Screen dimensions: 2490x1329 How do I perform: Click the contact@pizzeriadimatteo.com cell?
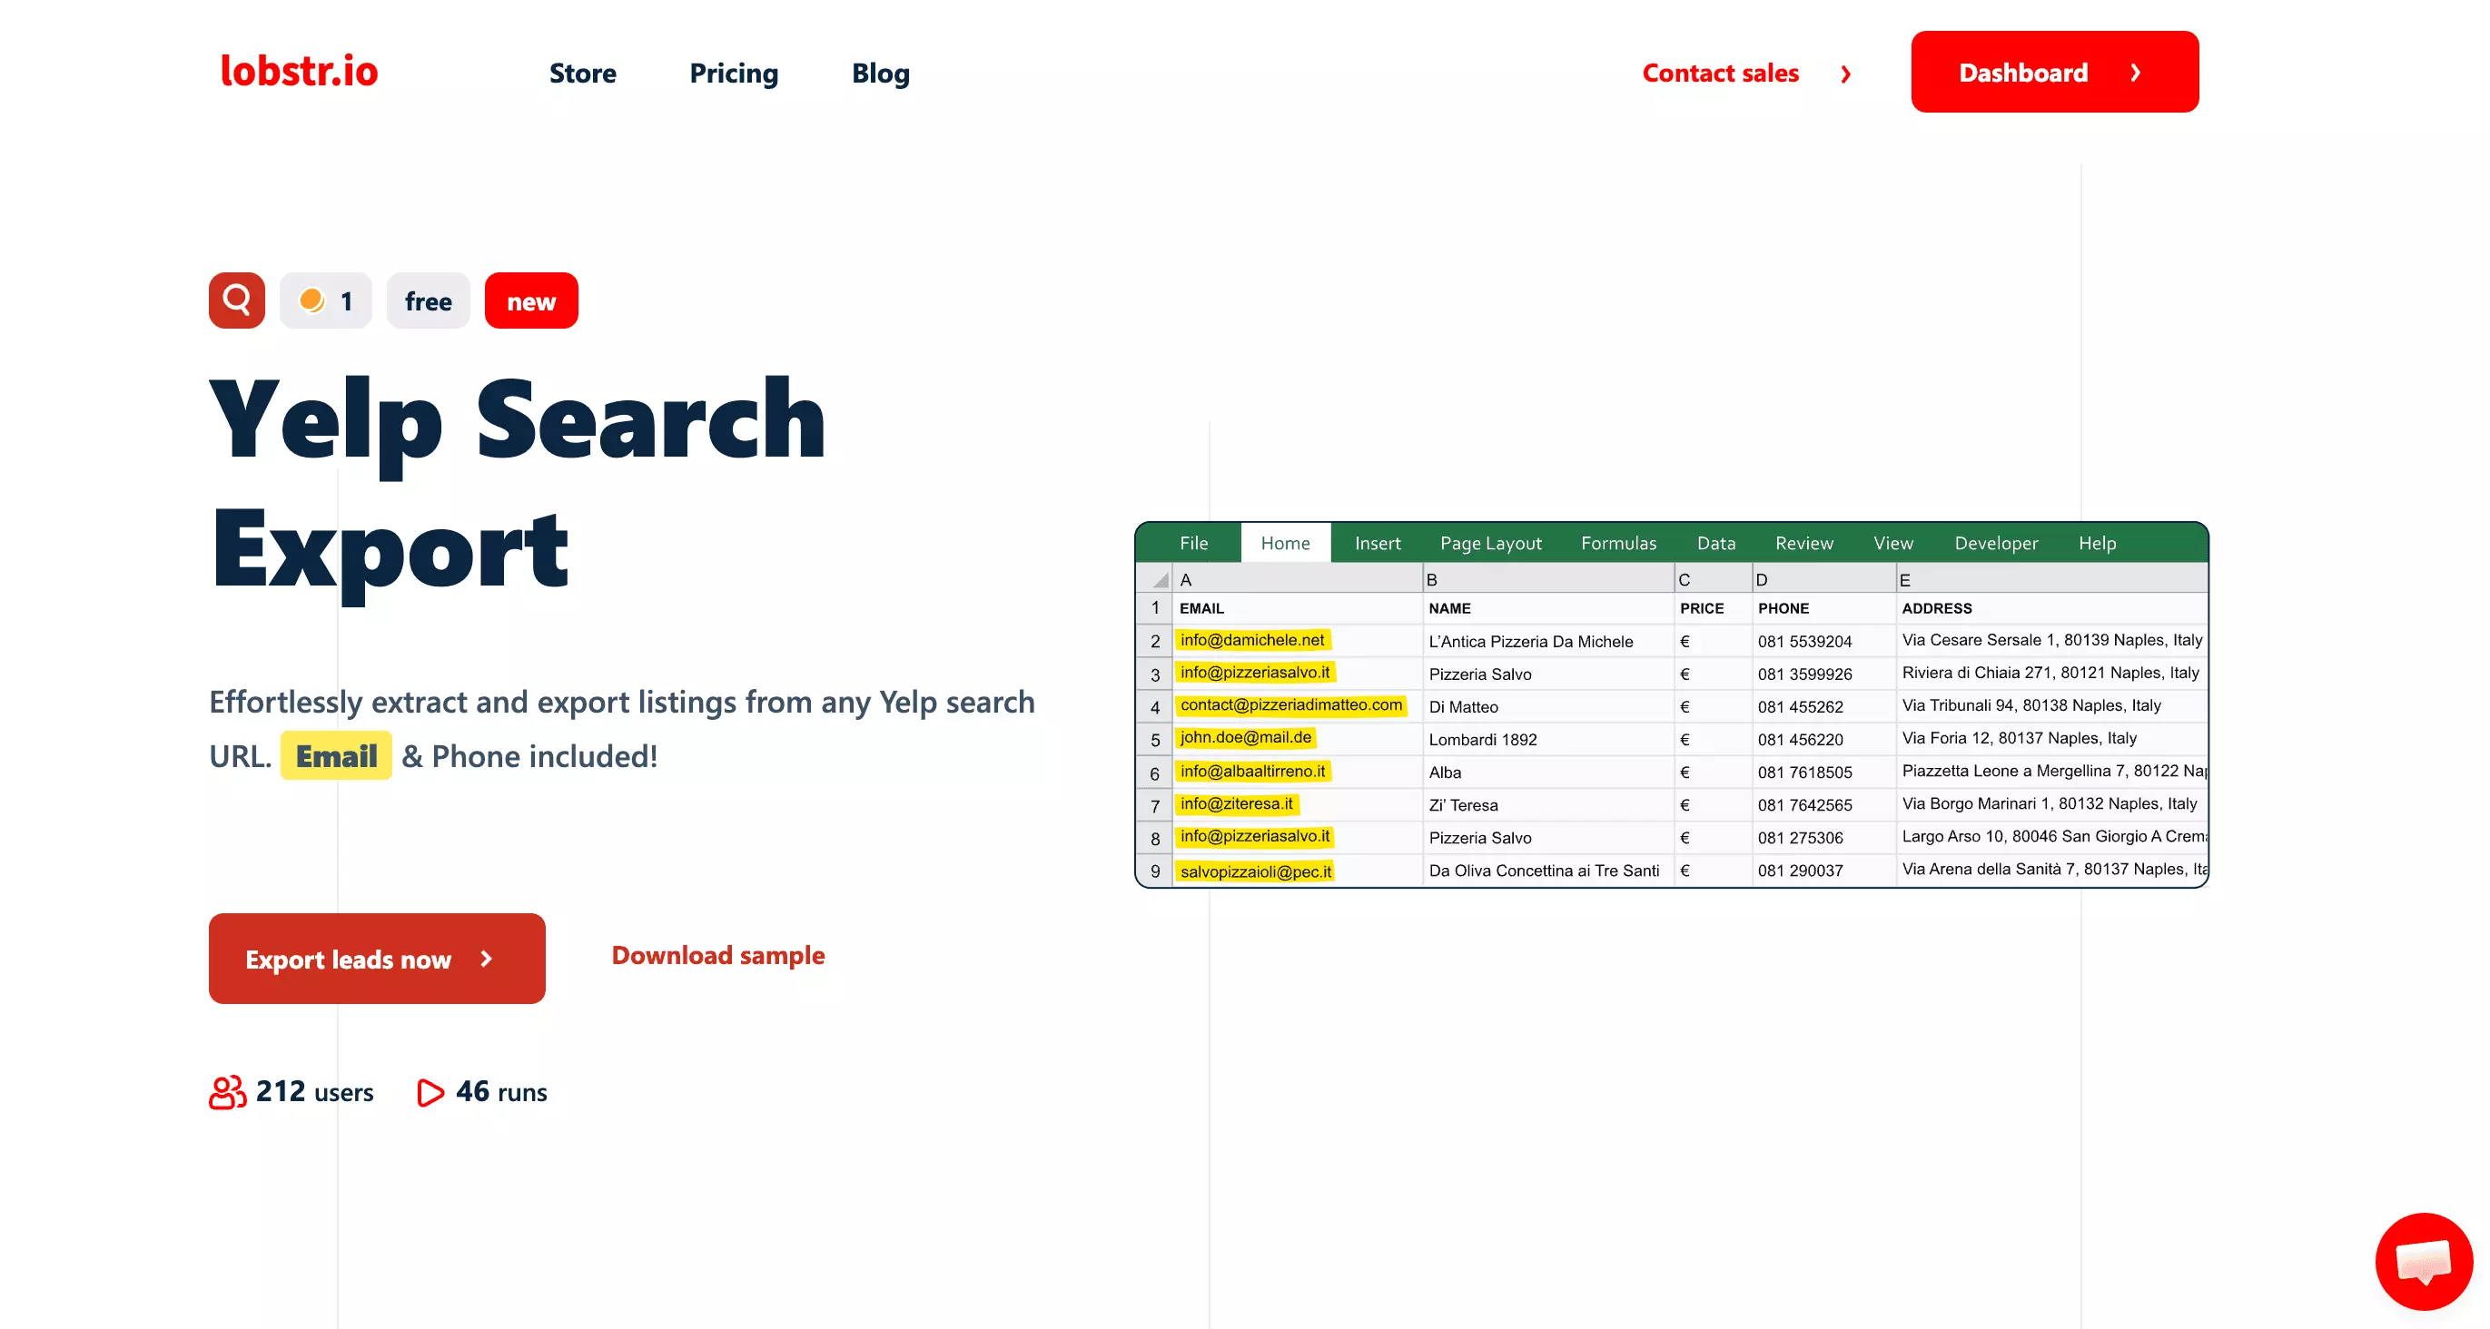[1297, 706]
